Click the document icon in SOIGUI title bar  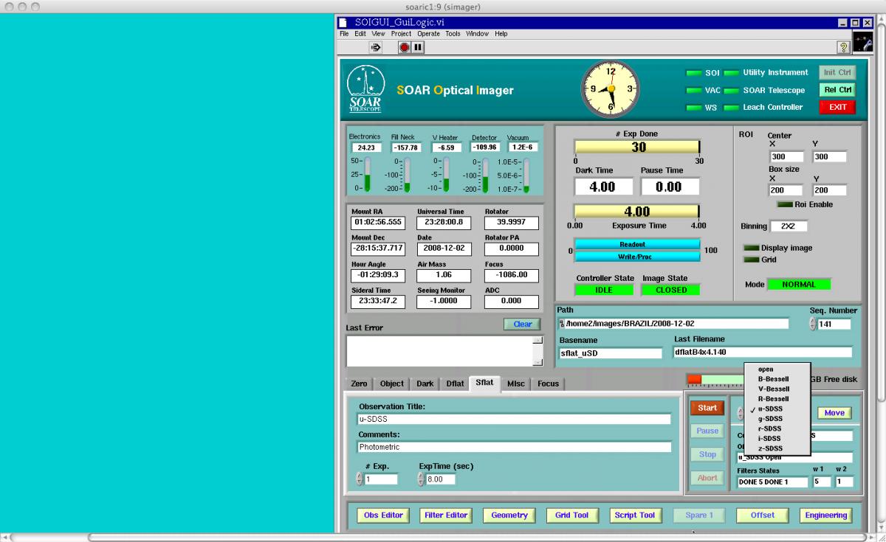[x=343, y=22]
